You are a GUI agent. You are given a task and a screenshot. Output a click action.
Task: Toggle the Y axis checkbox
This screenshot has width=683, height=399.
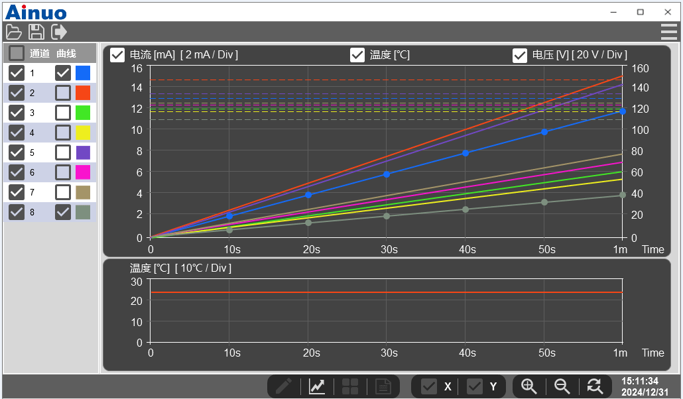point(475,386)
